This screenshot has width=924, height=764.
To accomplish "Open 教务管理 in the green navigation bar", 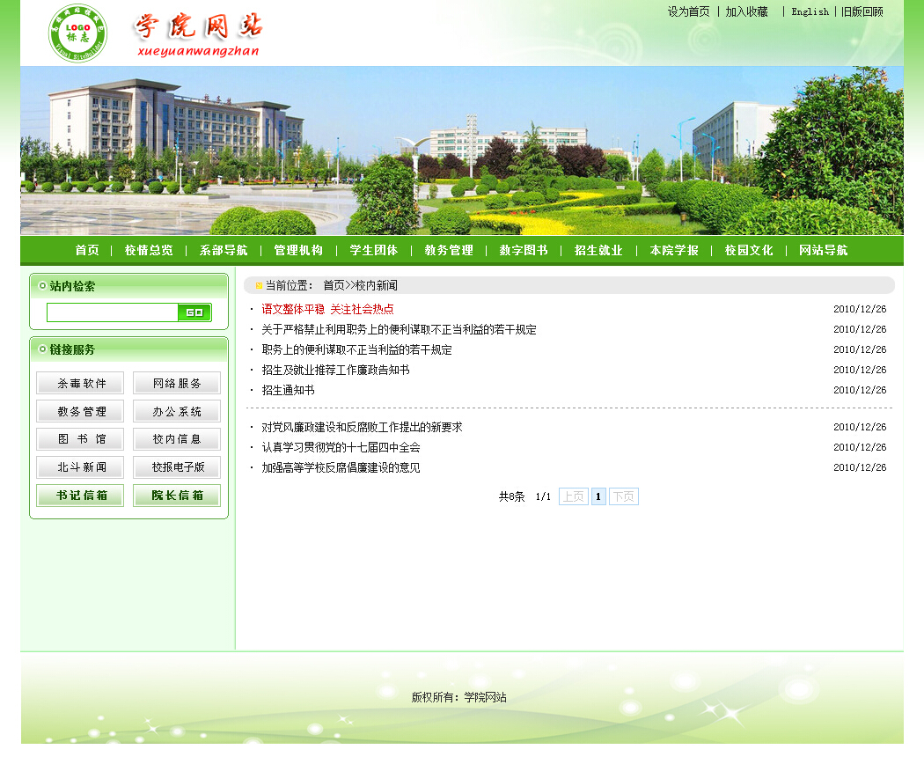I will pos(449,251).
